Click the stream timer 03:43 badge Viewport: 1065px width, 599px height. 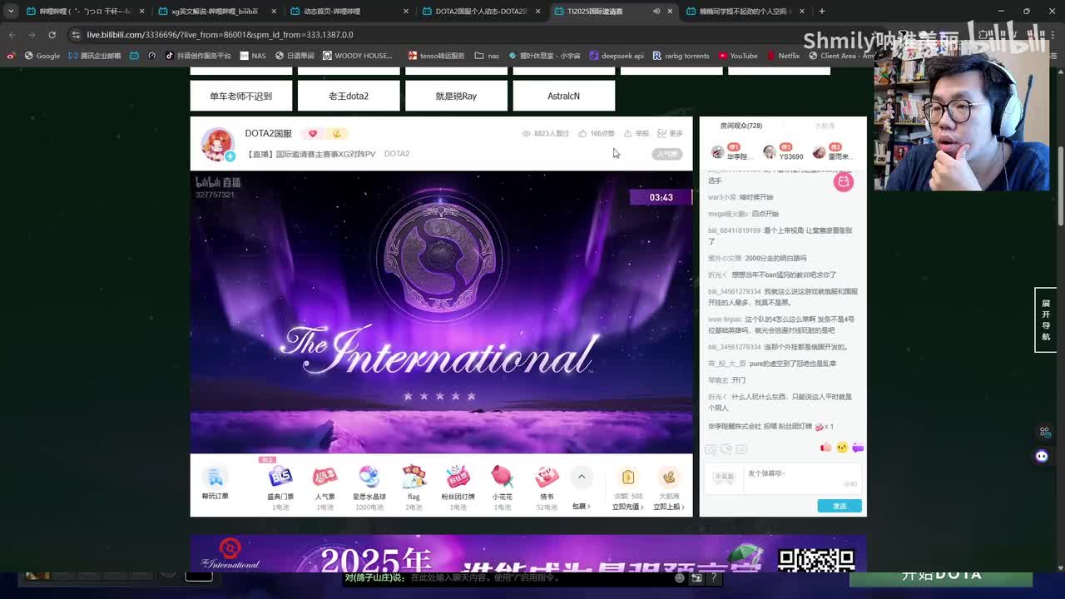point(661,197)
